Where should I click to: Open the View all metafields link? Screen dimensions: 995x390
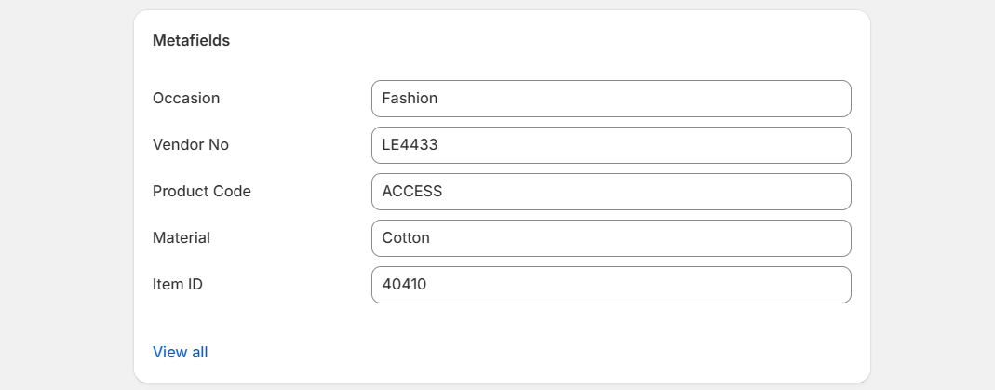coord(180,352)
